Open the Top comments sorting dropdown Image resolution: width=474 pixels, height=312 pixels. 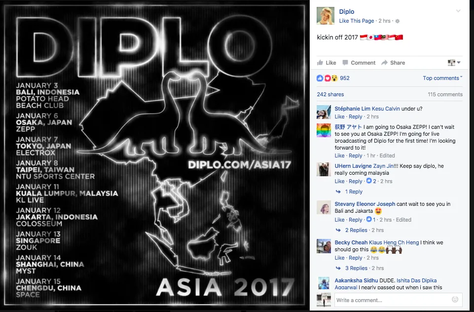coord(442,78)
